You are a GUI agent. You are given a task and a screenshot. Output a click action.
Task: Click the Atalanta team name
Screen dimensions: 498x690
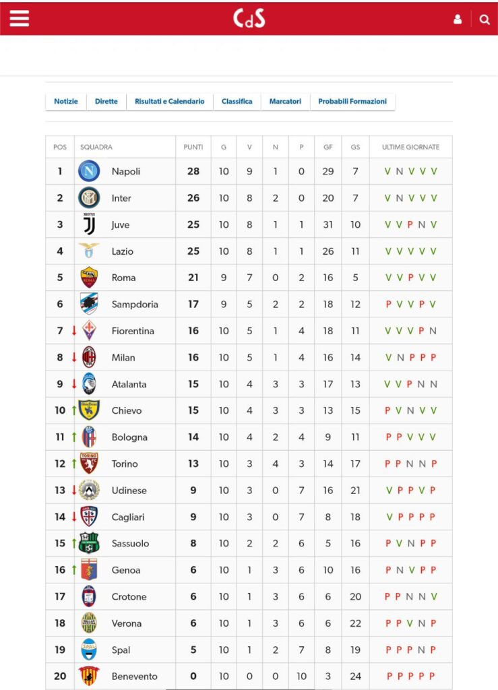pyautogui.click(x=129, y=384)
